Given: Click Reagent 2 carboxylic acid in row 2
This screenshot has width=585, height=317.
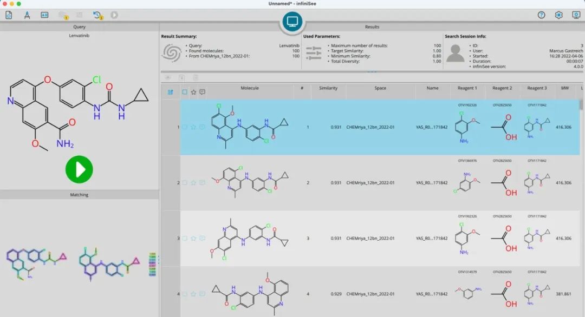Looking at the screenshot, I should coord(504,182).
